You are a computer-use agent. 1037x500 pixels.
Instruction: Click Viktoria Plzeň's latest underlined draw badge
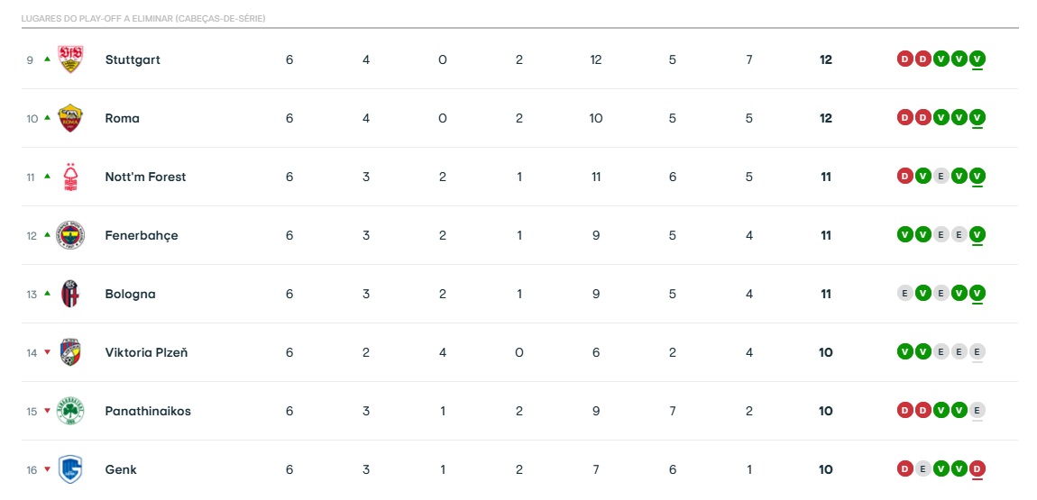coord(977,352)
